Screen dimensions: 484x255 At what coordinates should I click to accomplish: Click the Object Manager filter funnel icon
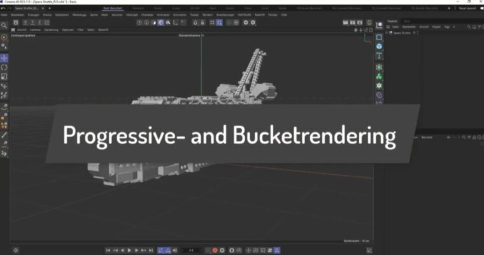tap(479, 27)
